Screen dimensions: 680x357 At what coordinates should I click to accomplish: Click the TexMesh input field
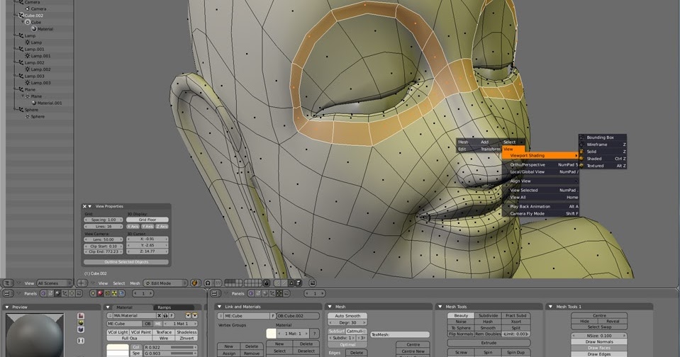pyautogui.click(x=400, y=334)
